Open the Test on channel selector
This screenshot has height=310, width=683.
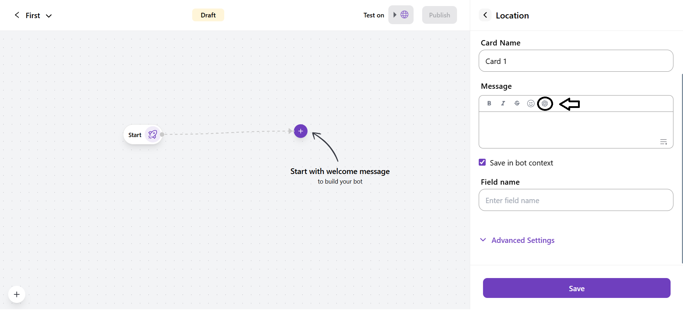point(401,15)
